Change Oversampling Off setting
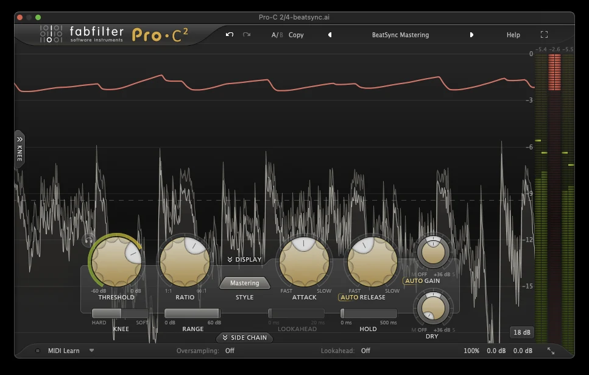This screenshot has width=589, height=375. click(230, 351)
